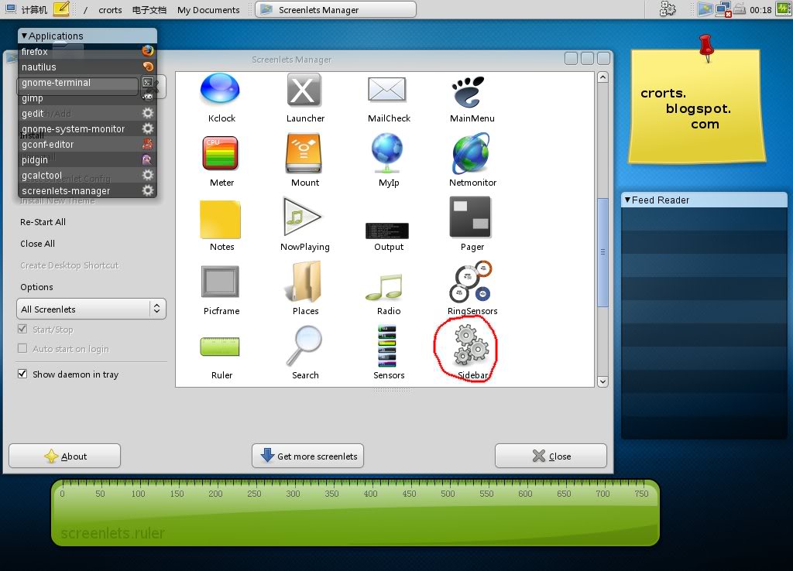Click the gears icon in top panel
Image resolution: width=793 pixels, height=571 pixels.
[668, 9]
